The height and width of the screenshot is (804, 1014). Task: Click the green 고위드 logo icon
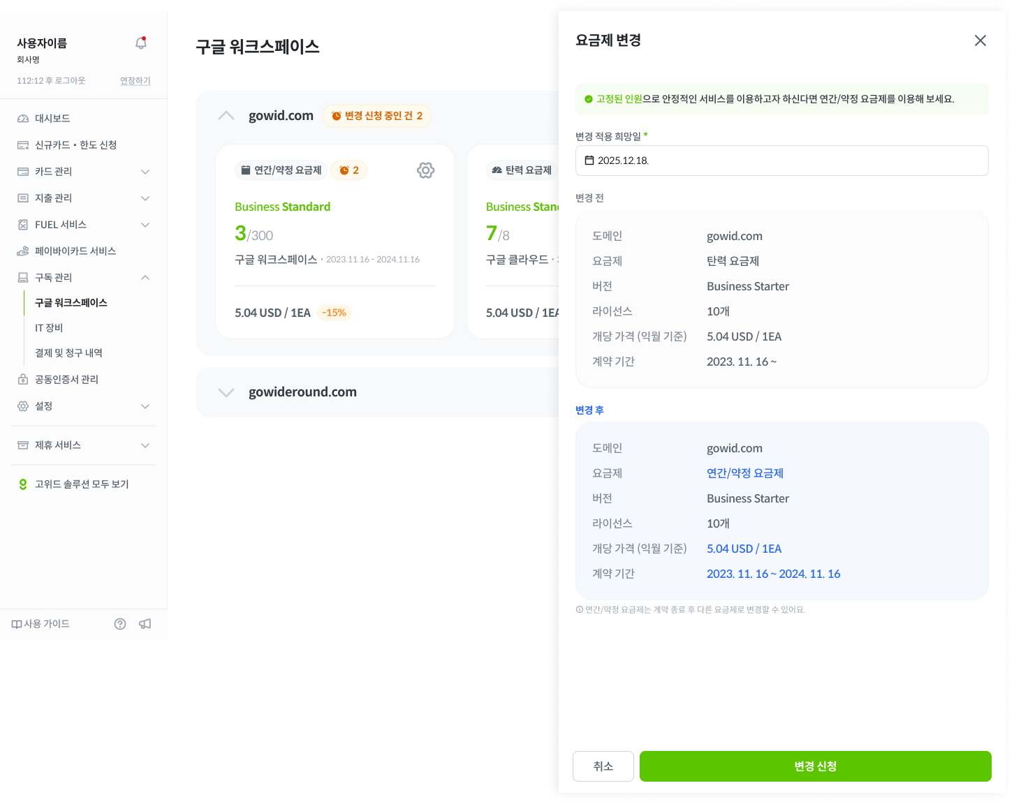23,484
